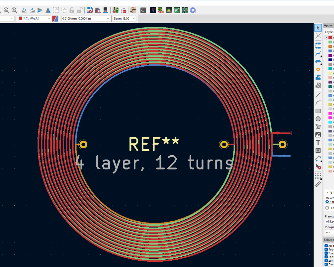Select the Draw Circle tool
The image size is (334, 267).
pos(318,119)
